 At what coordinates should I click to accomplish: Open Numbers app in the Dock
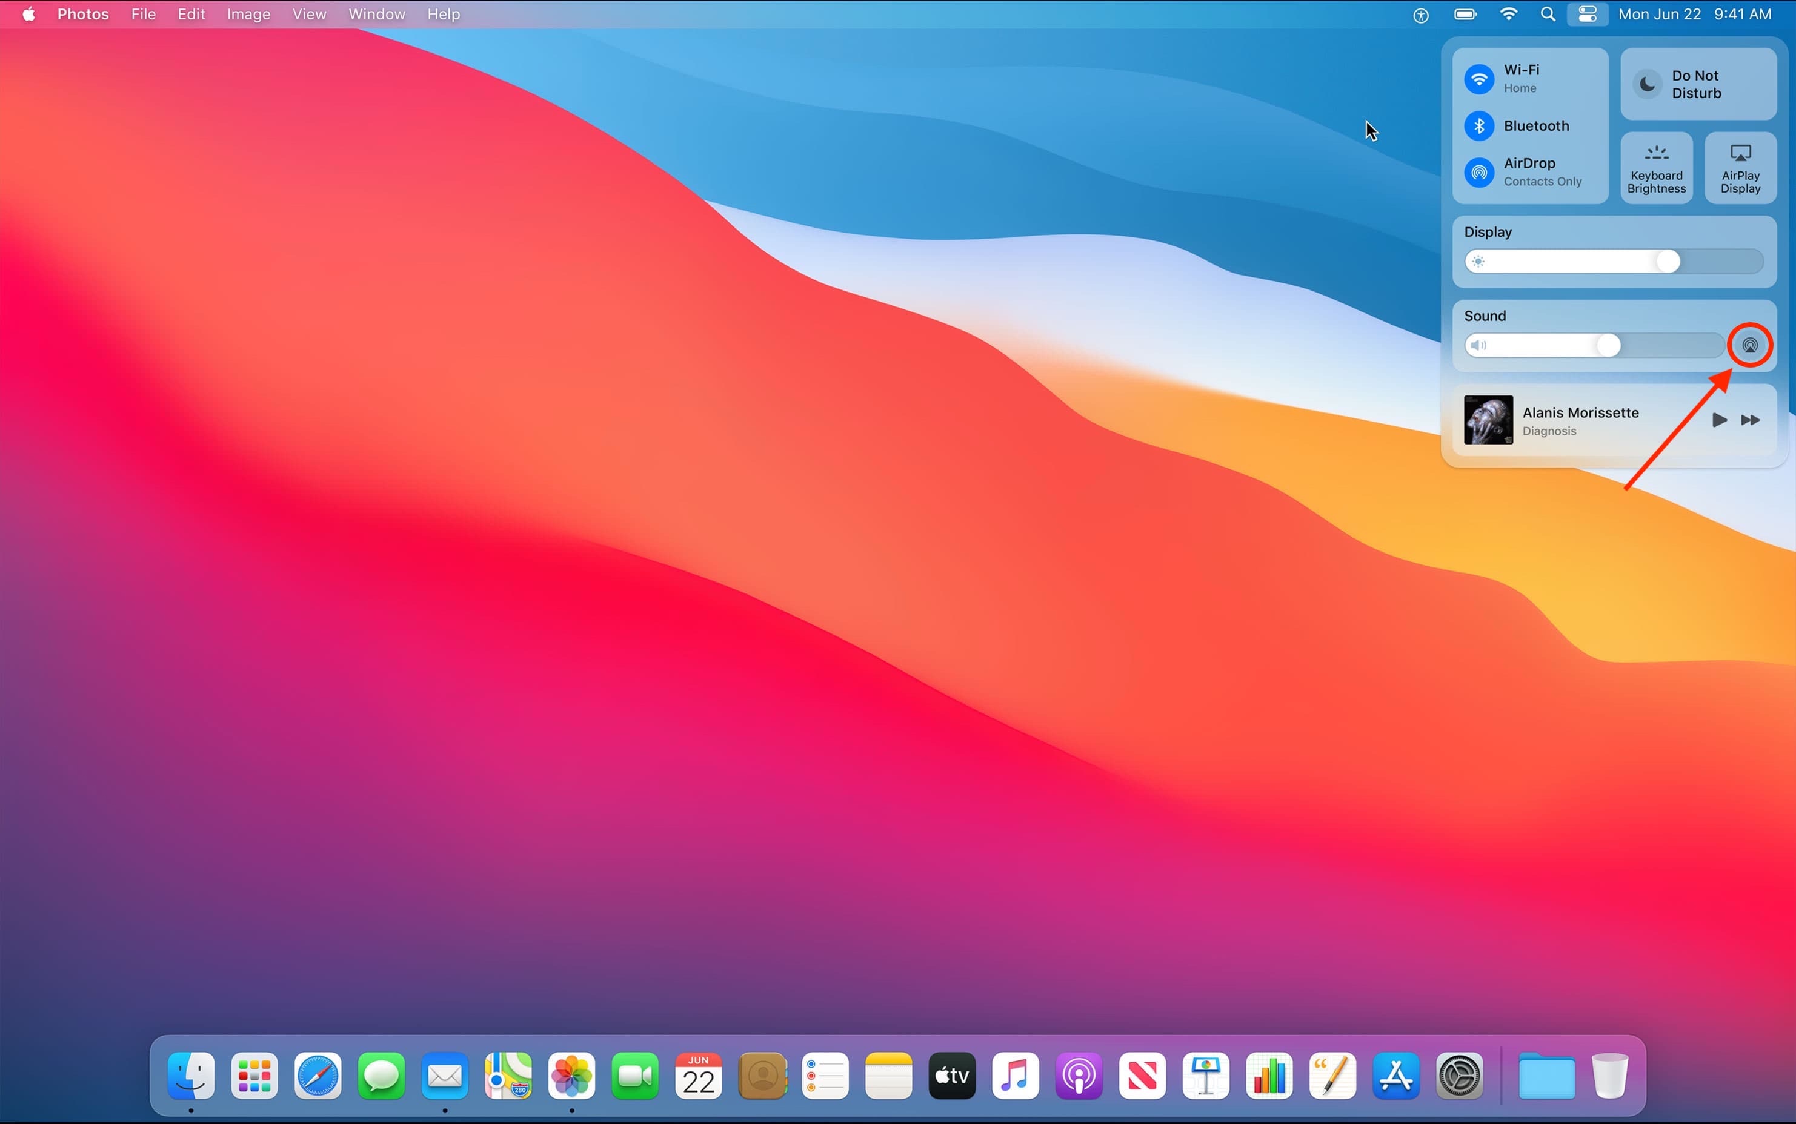click(1269, 1076)
